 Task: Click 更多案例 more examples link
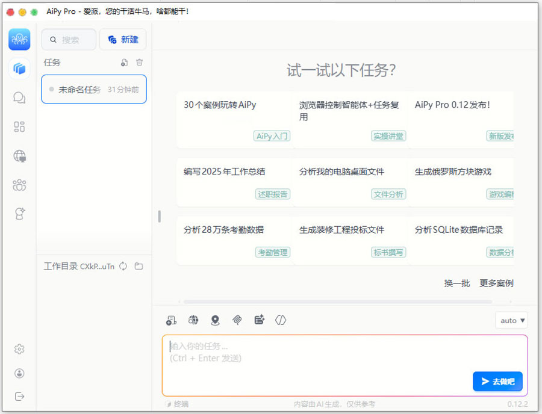pyautogui.click(x=496, y=283)
